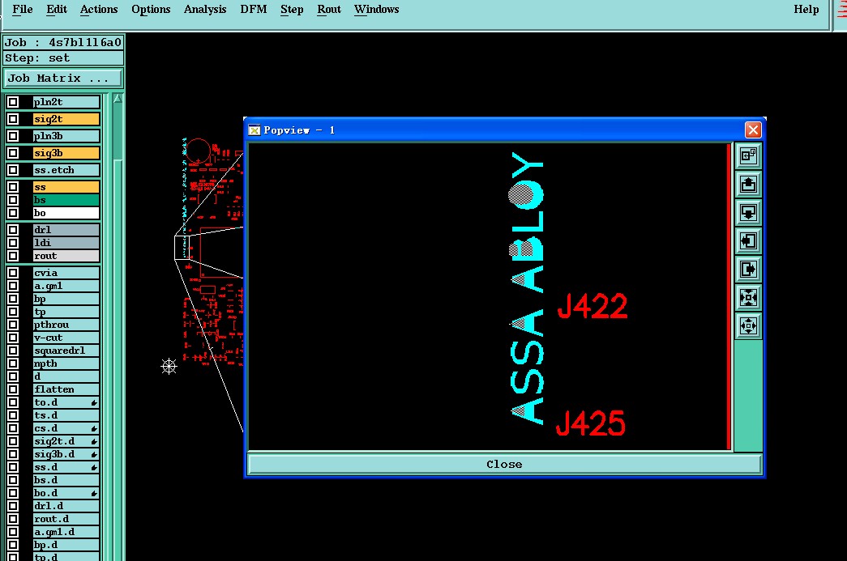This screenshot has width=847, height=561.
Task: Click the Close button in the Popview window
Action: coord(504,465)
